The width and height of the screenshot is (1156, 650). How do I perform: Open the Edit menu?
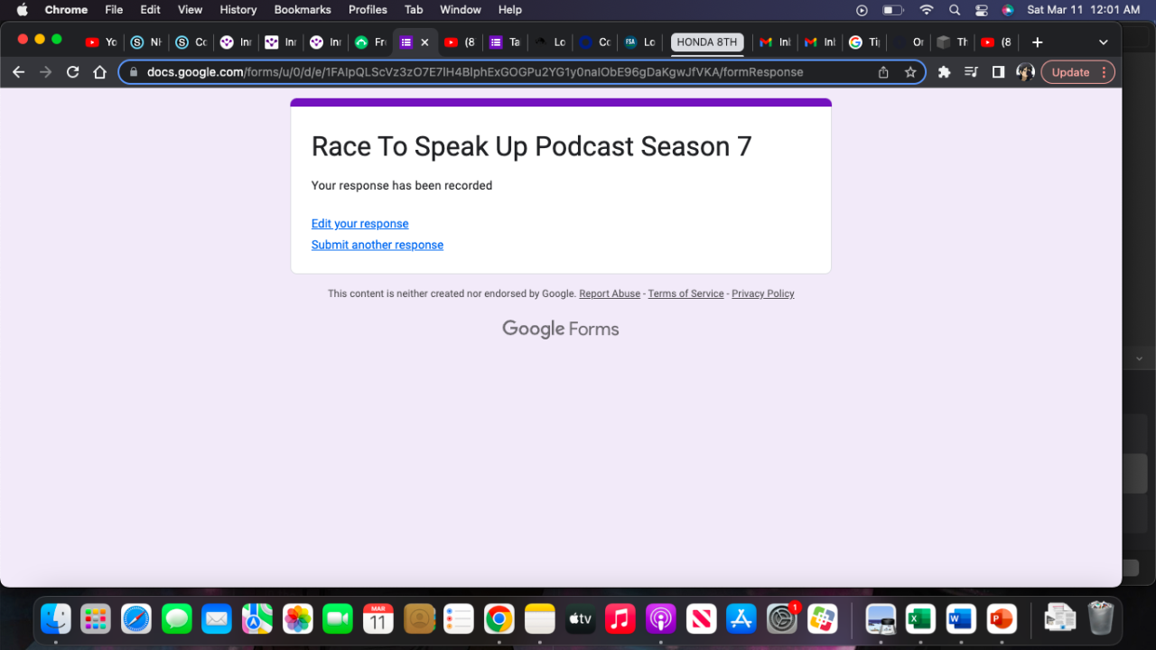pos(150,10)
